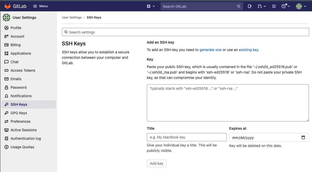Click the 'SSH Keys' page heading

(x=74, y=44)
